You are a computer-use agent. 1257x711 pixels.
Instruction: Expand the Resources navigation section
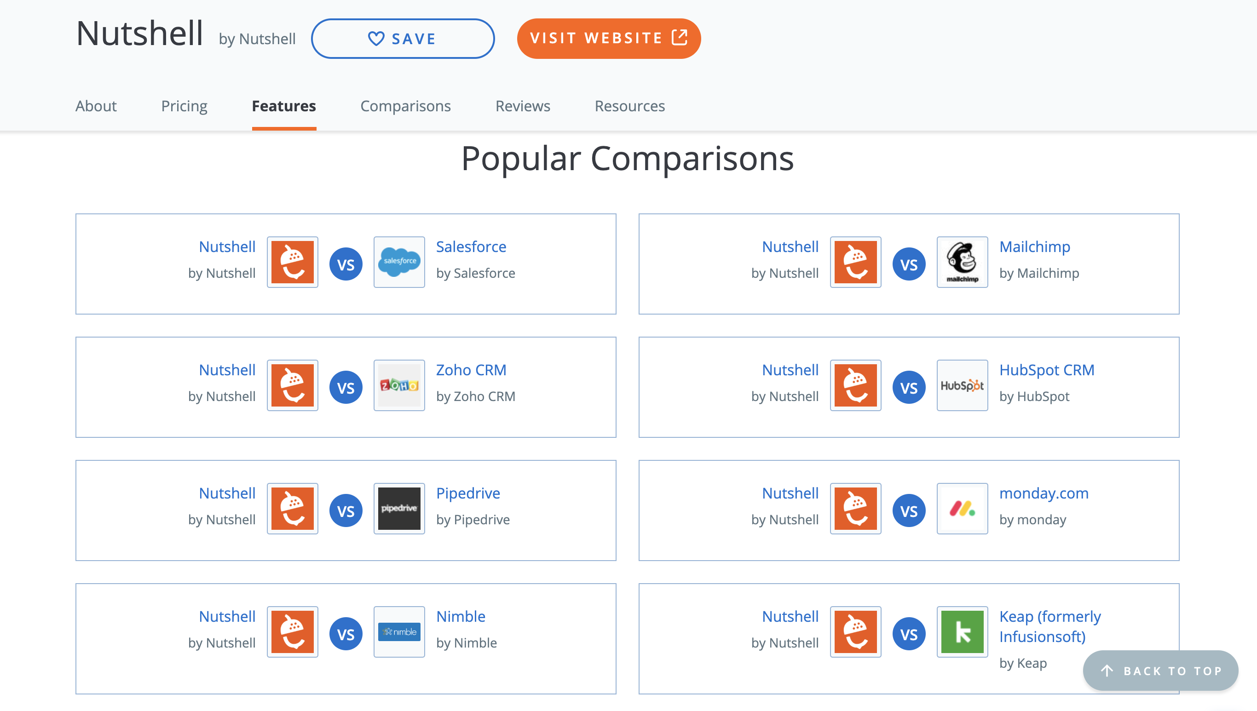pos(629,106)
